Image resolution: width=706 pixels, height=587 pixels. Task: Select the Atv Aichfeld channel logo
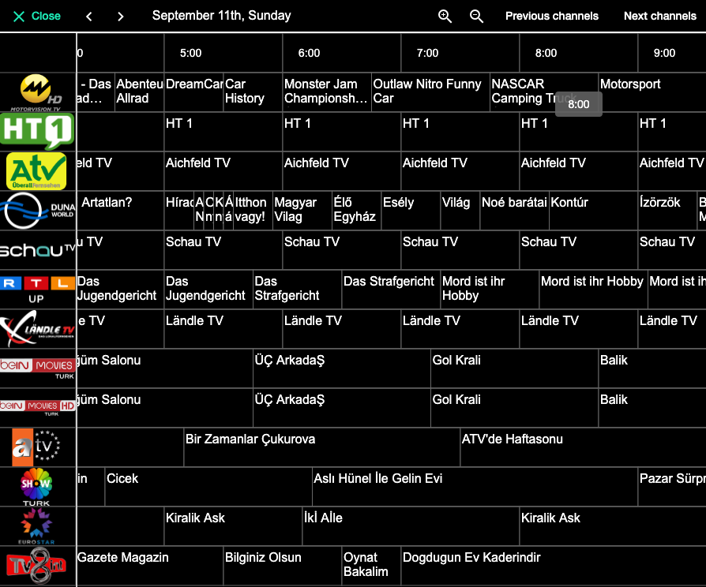(36, 171)
